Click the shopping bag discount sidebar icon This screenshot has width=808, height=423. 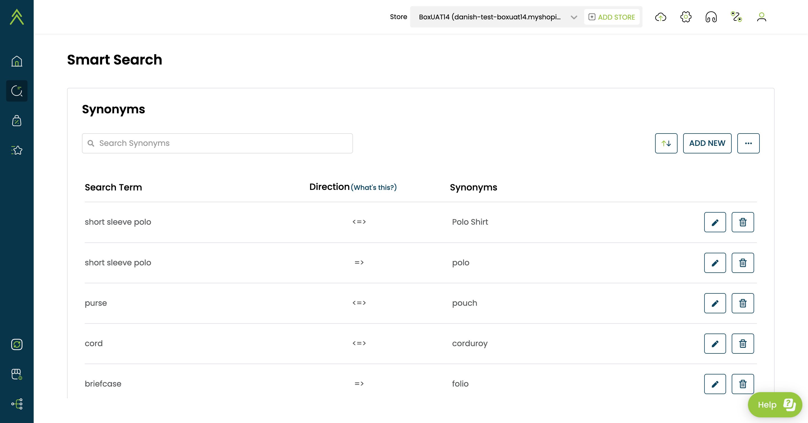17,121
